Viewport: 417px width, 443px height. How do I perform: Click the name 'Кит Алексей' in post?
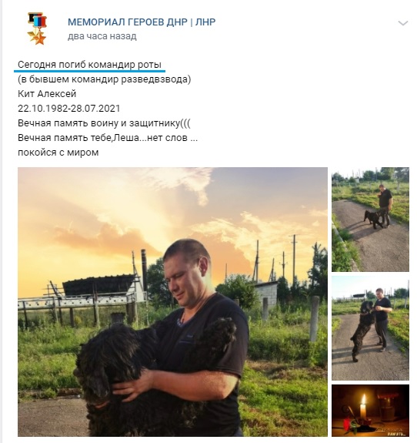(47, 94)
